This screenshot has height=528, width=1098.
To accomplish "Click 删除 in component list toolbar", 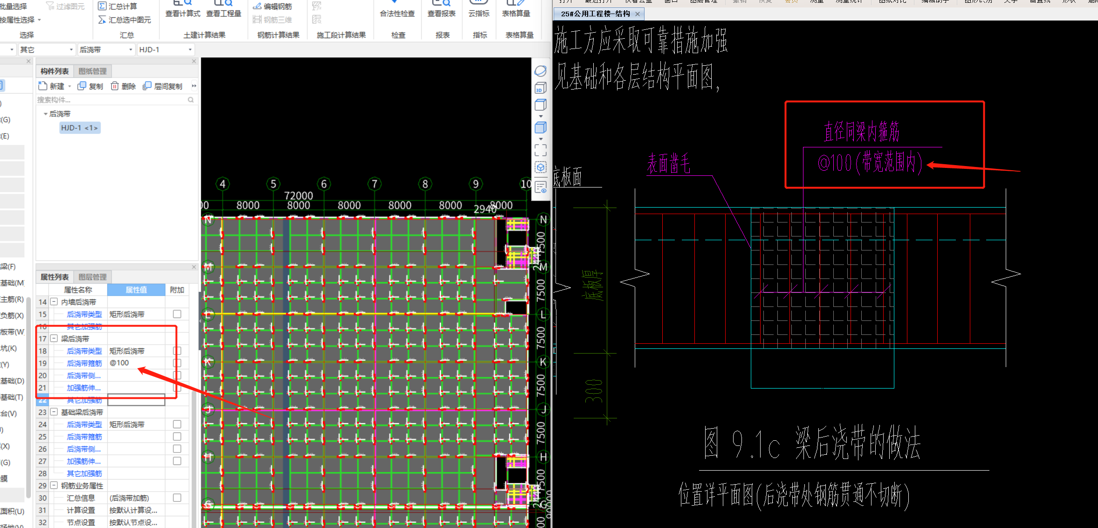I will 123,86.
